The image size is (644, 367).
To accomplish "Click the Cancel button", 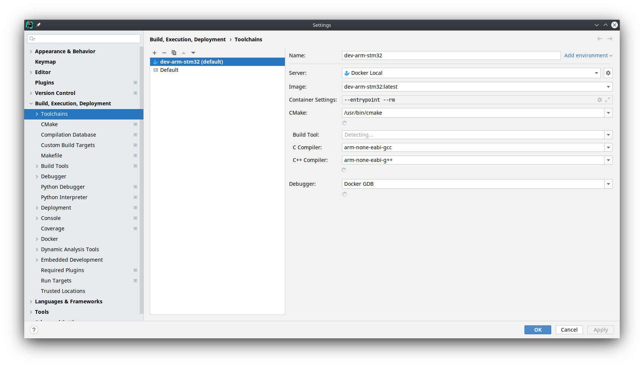I will point(569,330).
